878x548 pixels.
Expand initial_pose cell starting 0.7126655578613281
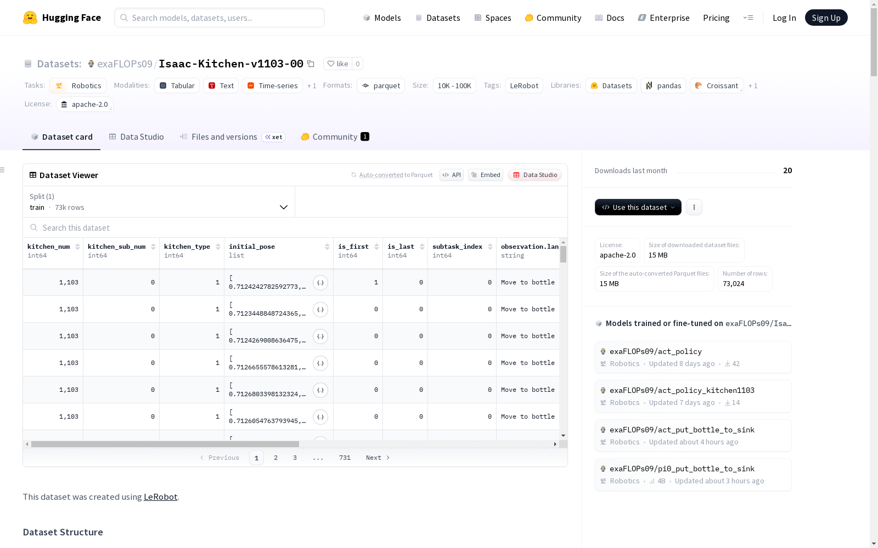(320, 363)
